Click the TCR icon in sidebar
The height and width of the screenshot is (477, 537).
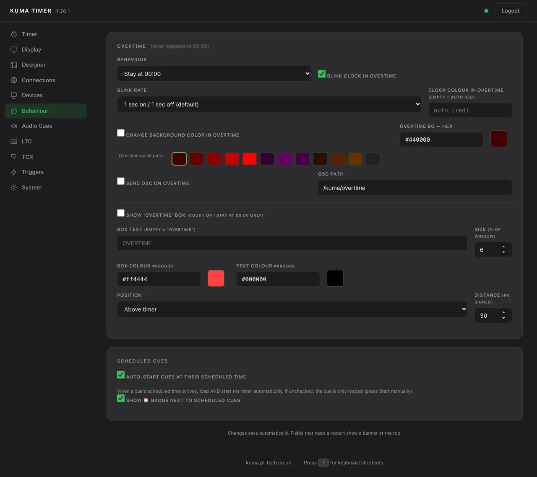pos(14,157)
